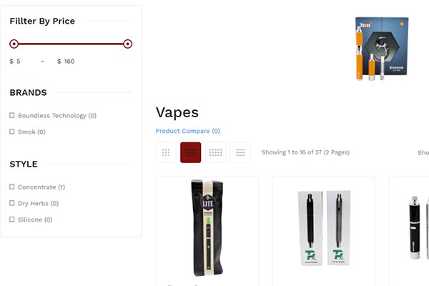Tick the Dry Herbs style checkbox

(11, 203)
